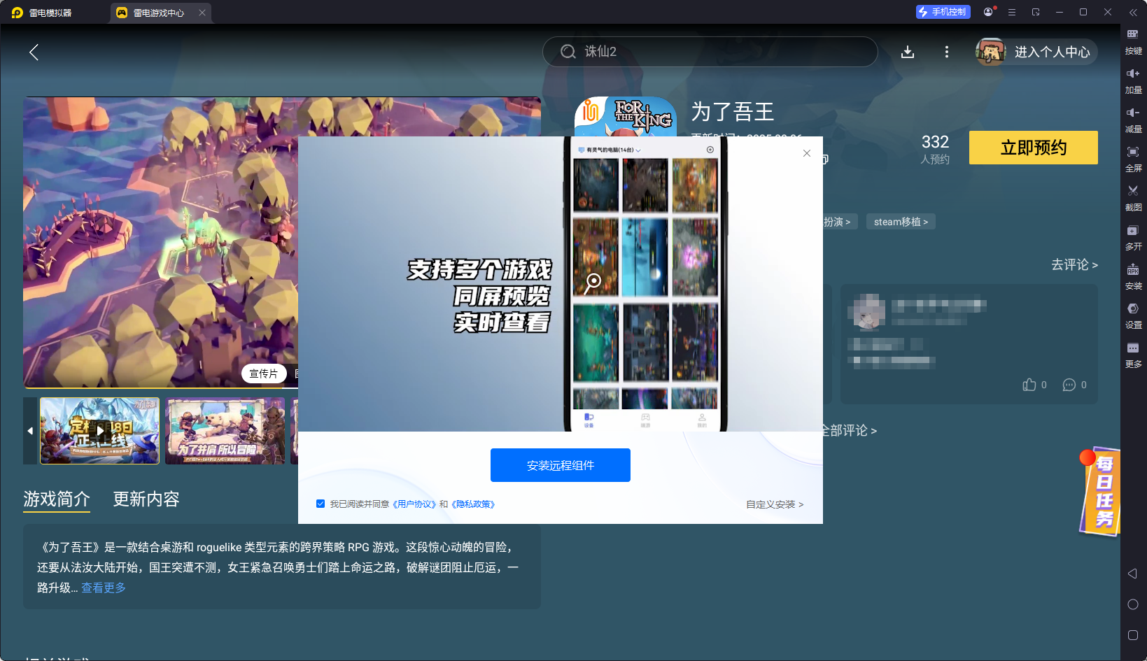Switch to the 更新内容 tab
Screen dimensions: 1147x661
pyautogui.click(x=146, y=499)
